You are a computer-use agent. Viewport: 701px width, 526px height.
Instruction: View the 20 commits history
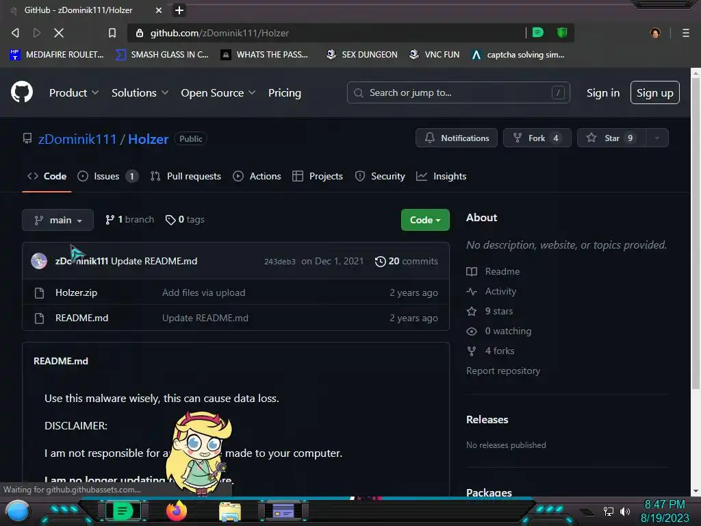pos(407,261)
